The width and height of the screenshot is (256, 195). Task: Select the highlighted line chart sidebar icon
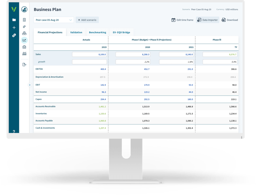pyautogui.click(x=24, y=40)
